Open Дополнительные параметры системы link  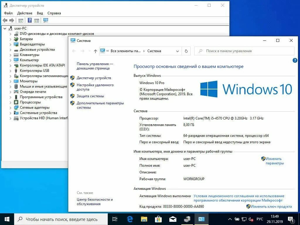coord(100,105)
